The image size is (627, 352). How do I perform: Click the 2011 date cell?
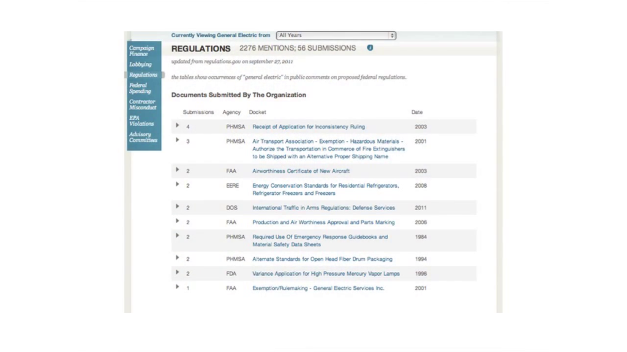[x=421, y=208]
